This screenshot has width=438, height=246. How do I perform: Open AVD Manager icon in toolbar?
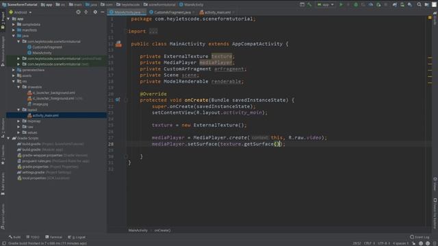[402, 5]
